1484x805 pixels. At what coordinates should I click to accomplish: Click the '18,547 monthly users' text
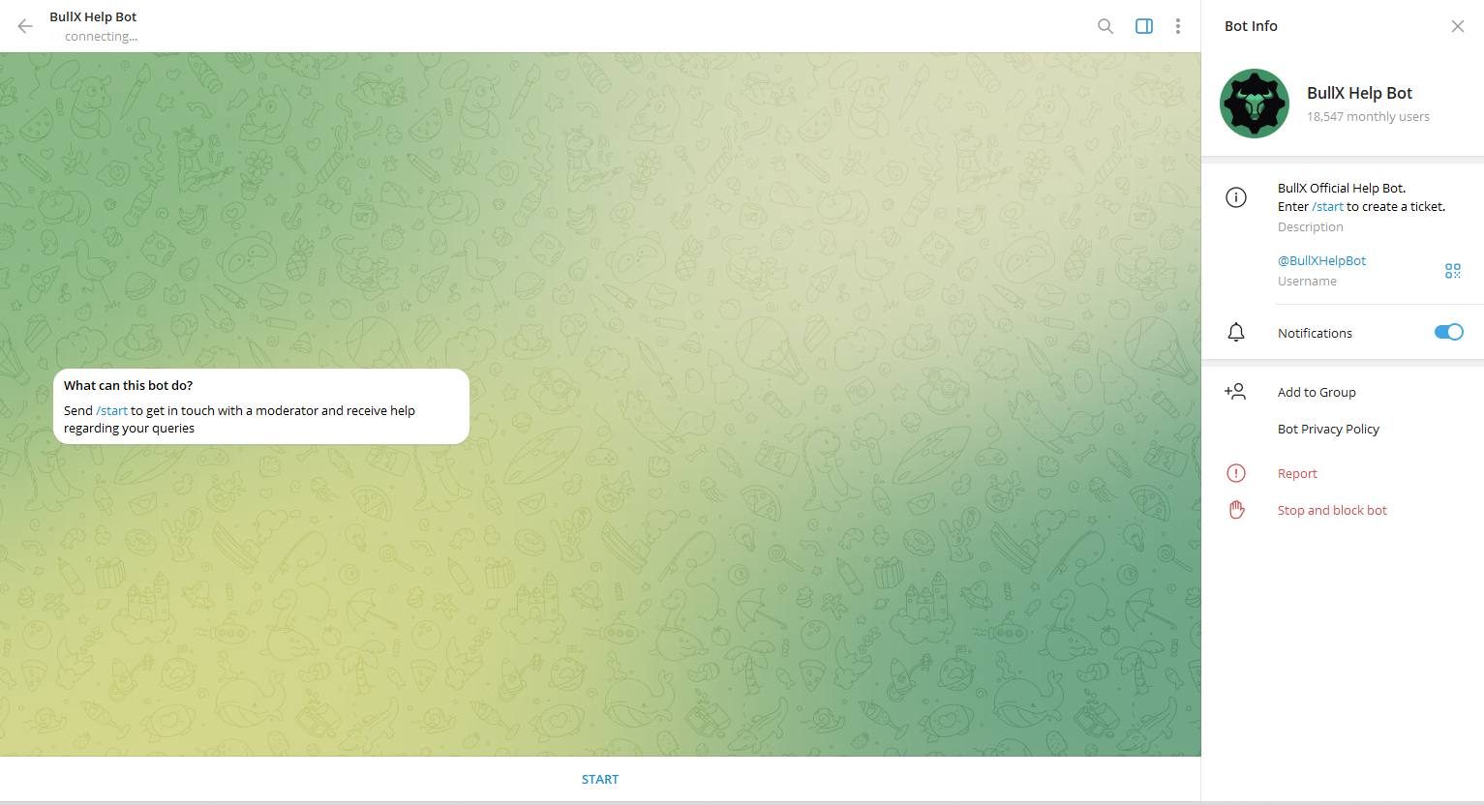tap(1368, 116)
